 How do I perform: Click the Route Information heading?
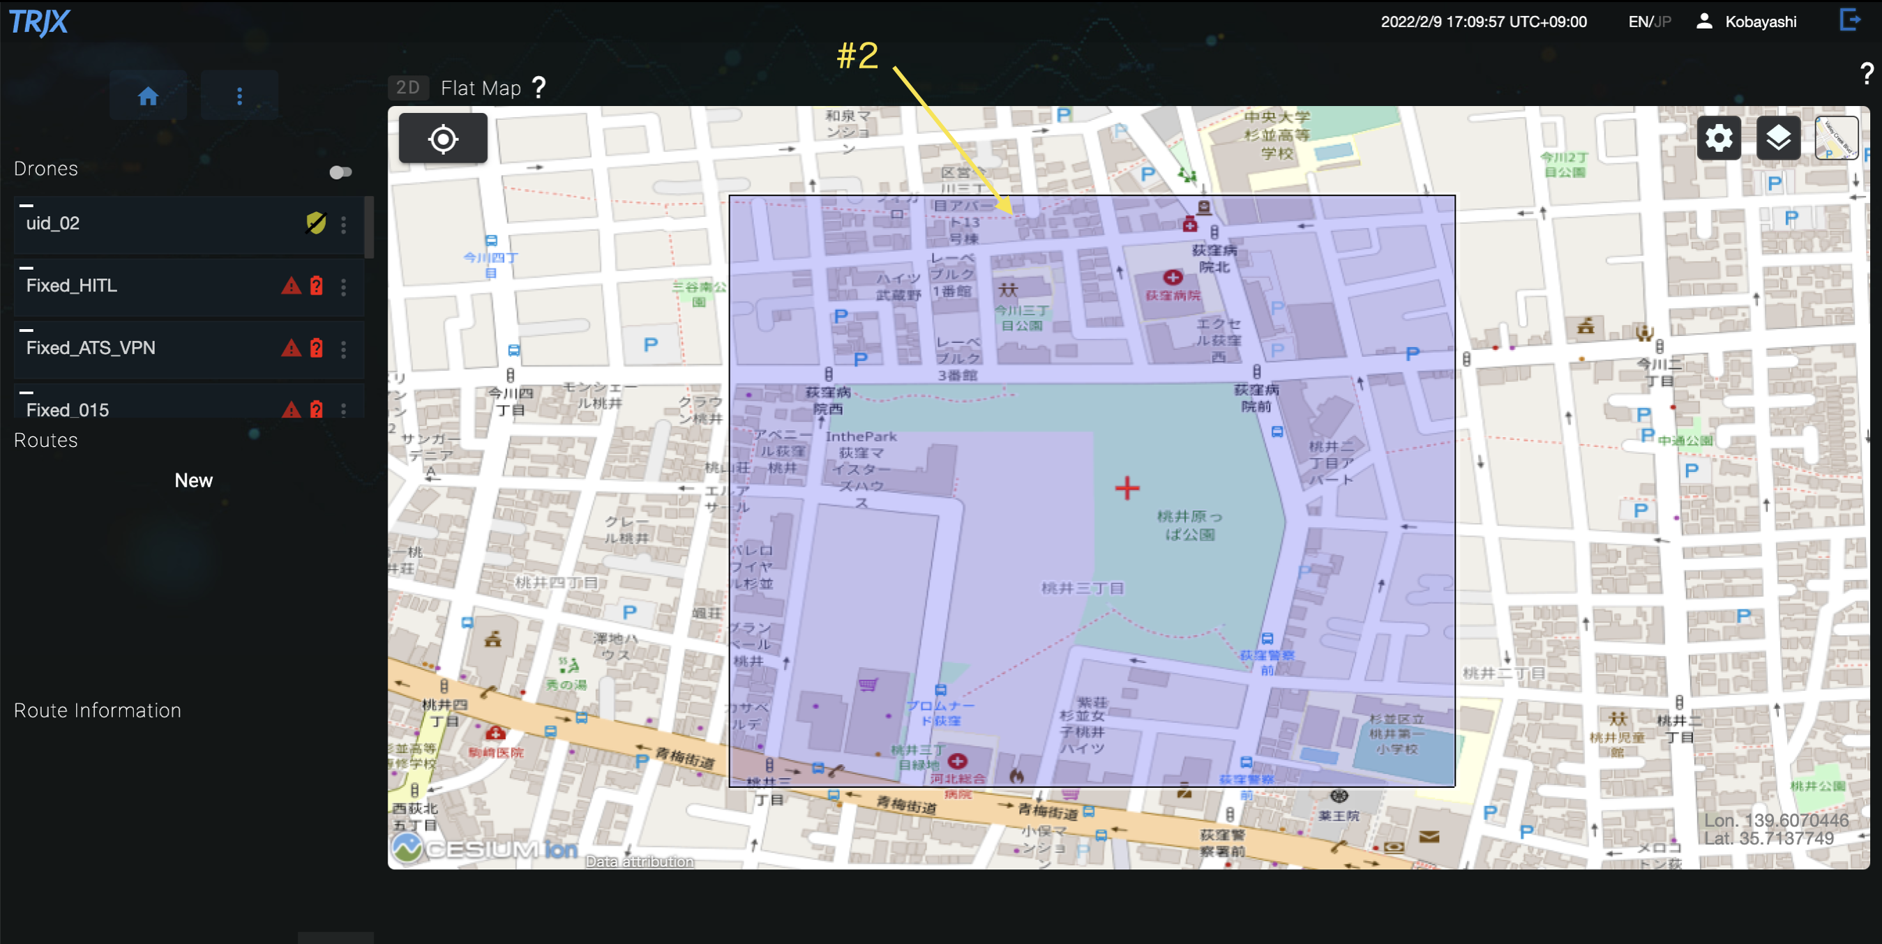point(98,710)
